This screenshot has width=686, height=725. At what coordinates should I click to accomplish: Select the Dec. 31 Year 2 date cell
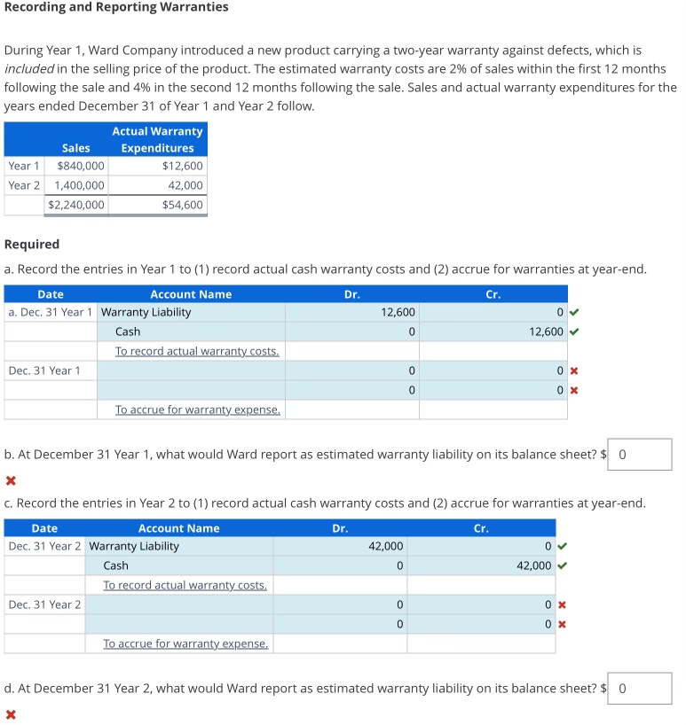pyautogui.click(x=43, y=604)
